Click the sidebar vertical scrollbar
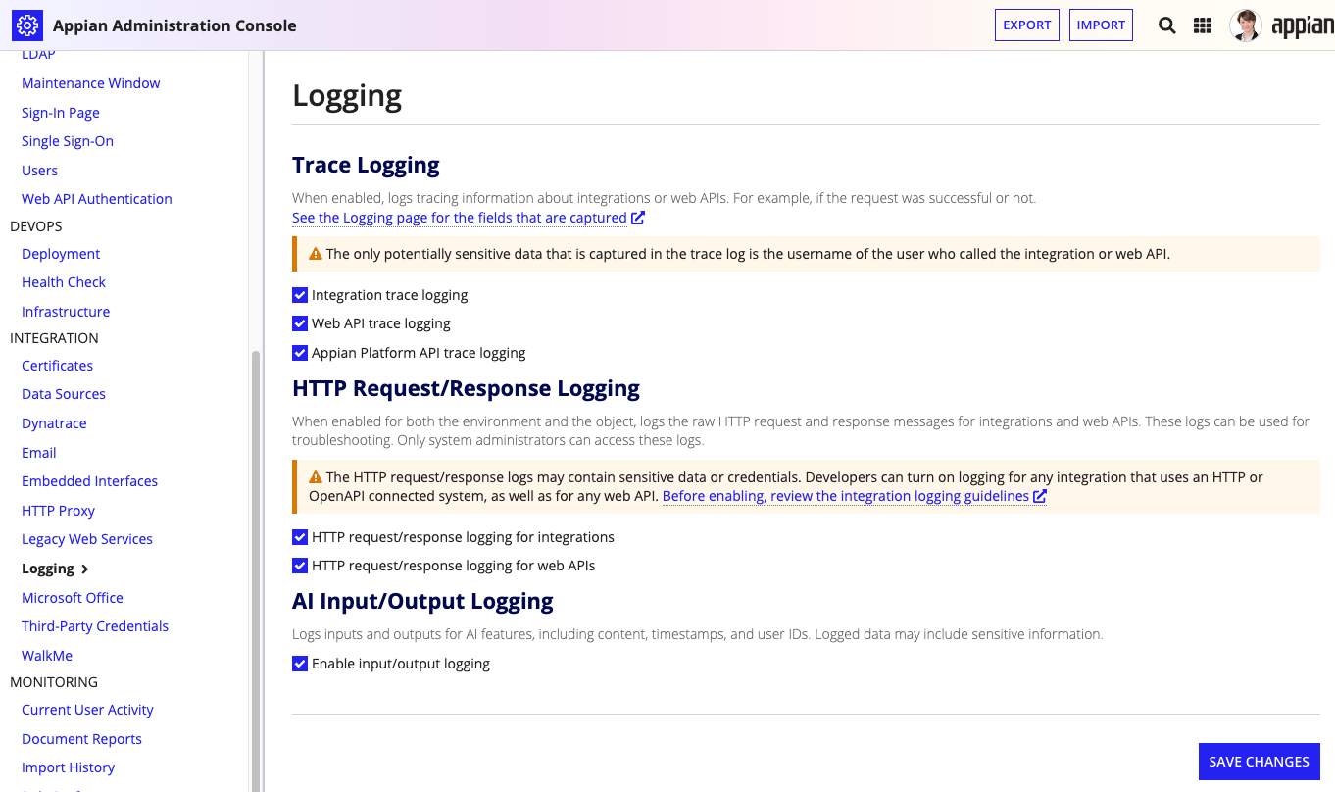This screenshot has width=1335, height=792. pos(256,570)
